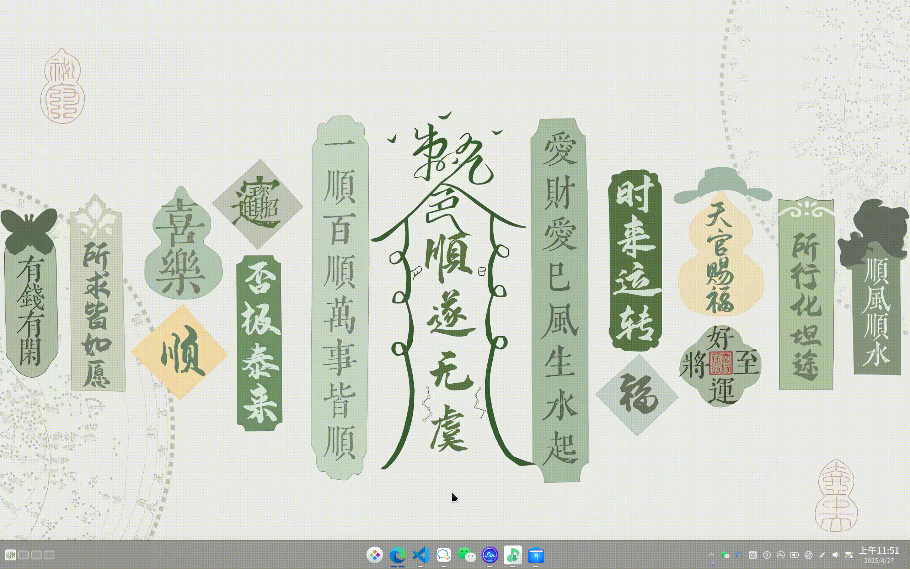This screenshot has width=910, height=569.
Task: Open the volume speaker control in the tray
Action: coord(836,555)
